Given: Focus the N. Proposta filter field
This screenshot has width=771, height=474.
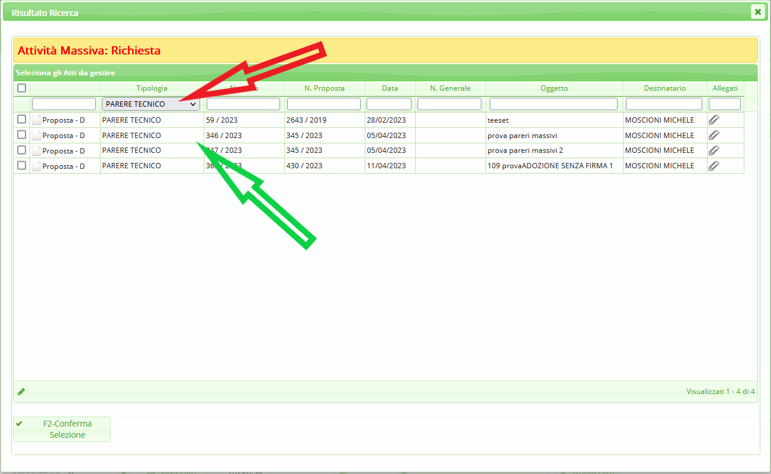Looking at the screenshot, I should (x=324, y=104).
